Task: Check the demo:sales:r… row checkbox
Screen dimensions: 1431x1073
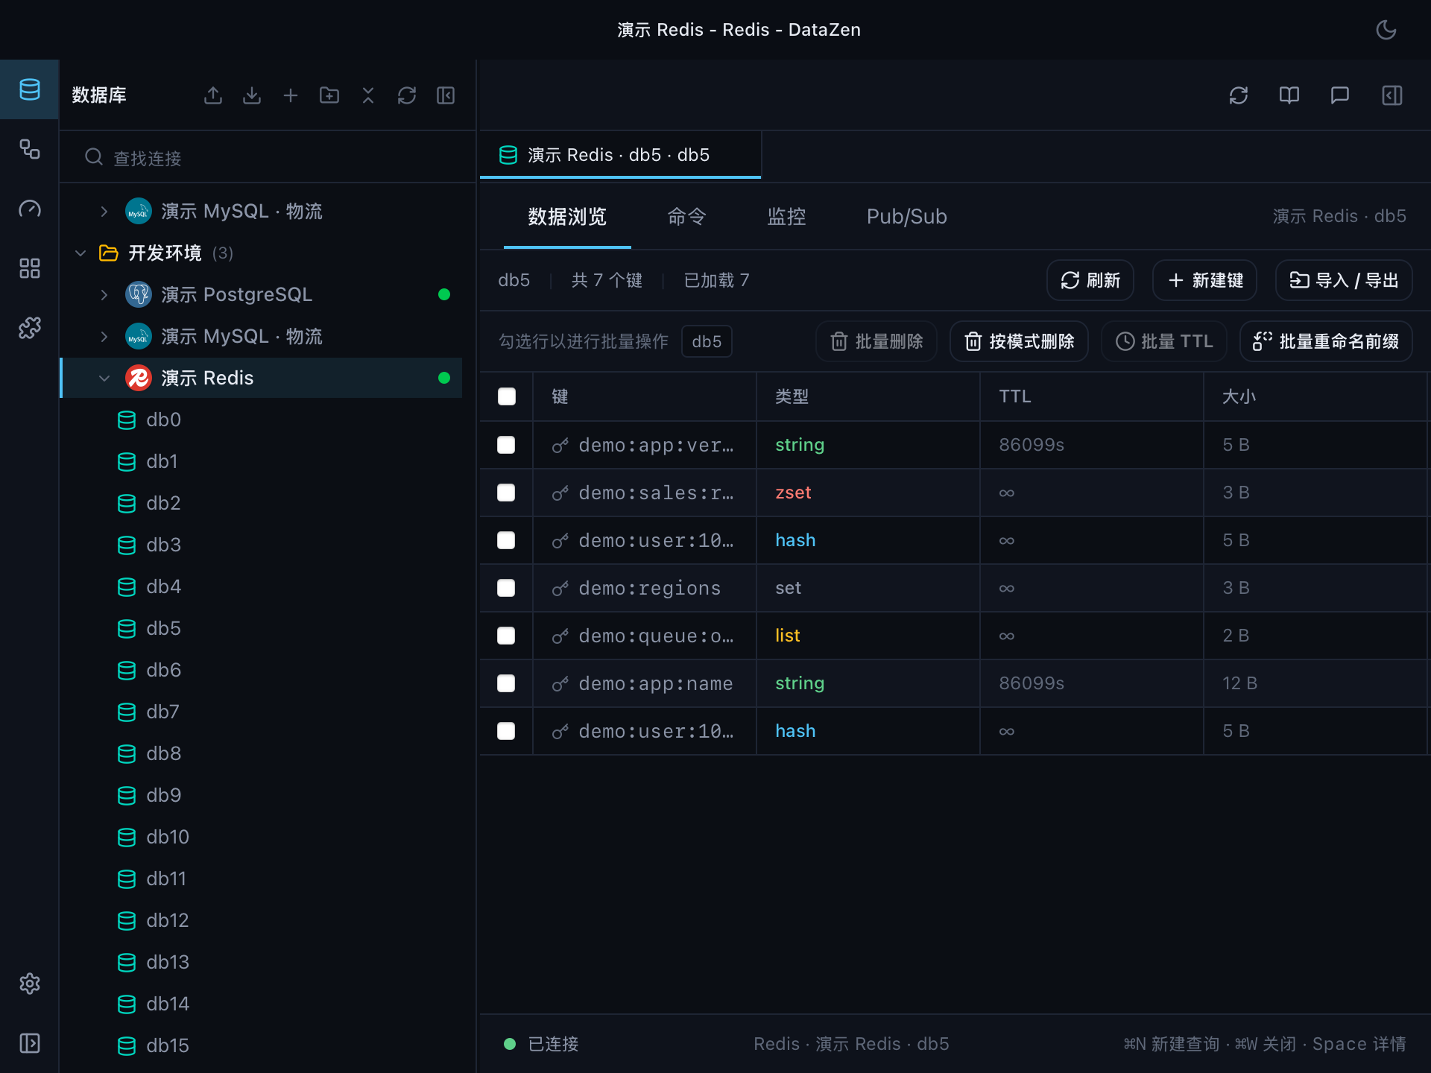Action: tap(506, 493)
